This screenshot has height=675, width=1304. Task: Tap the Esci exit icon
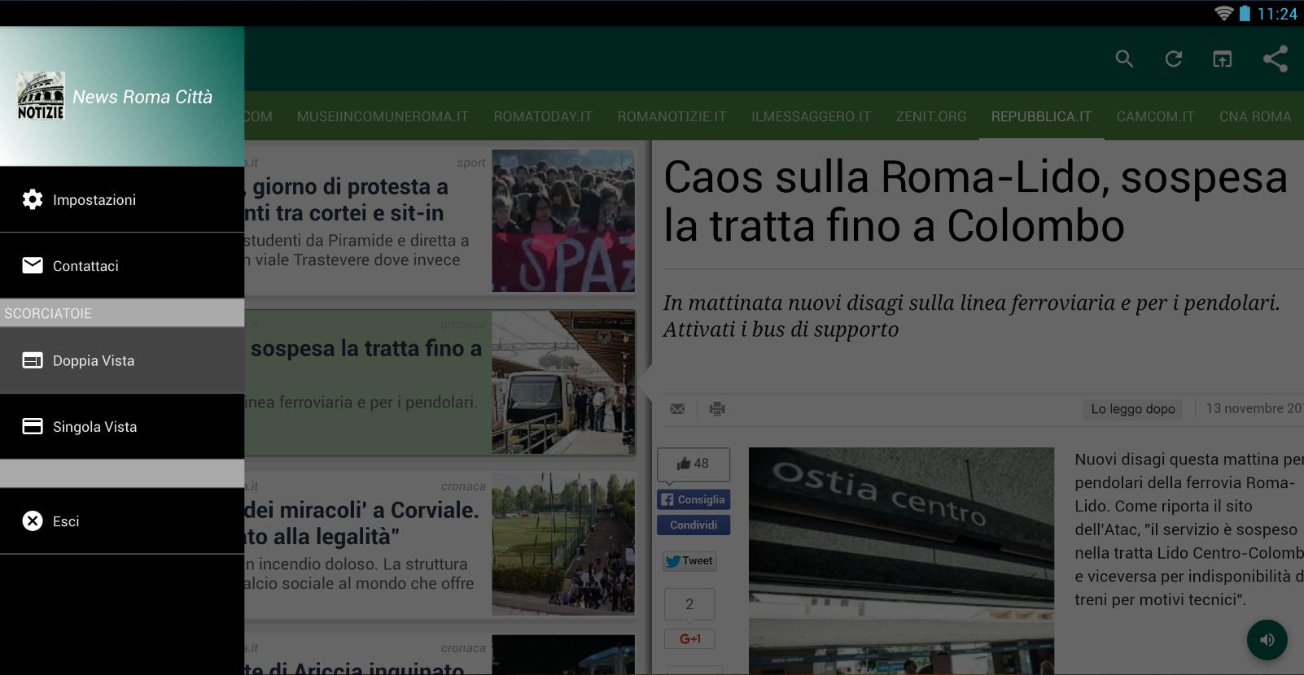[x=33, y=521]
